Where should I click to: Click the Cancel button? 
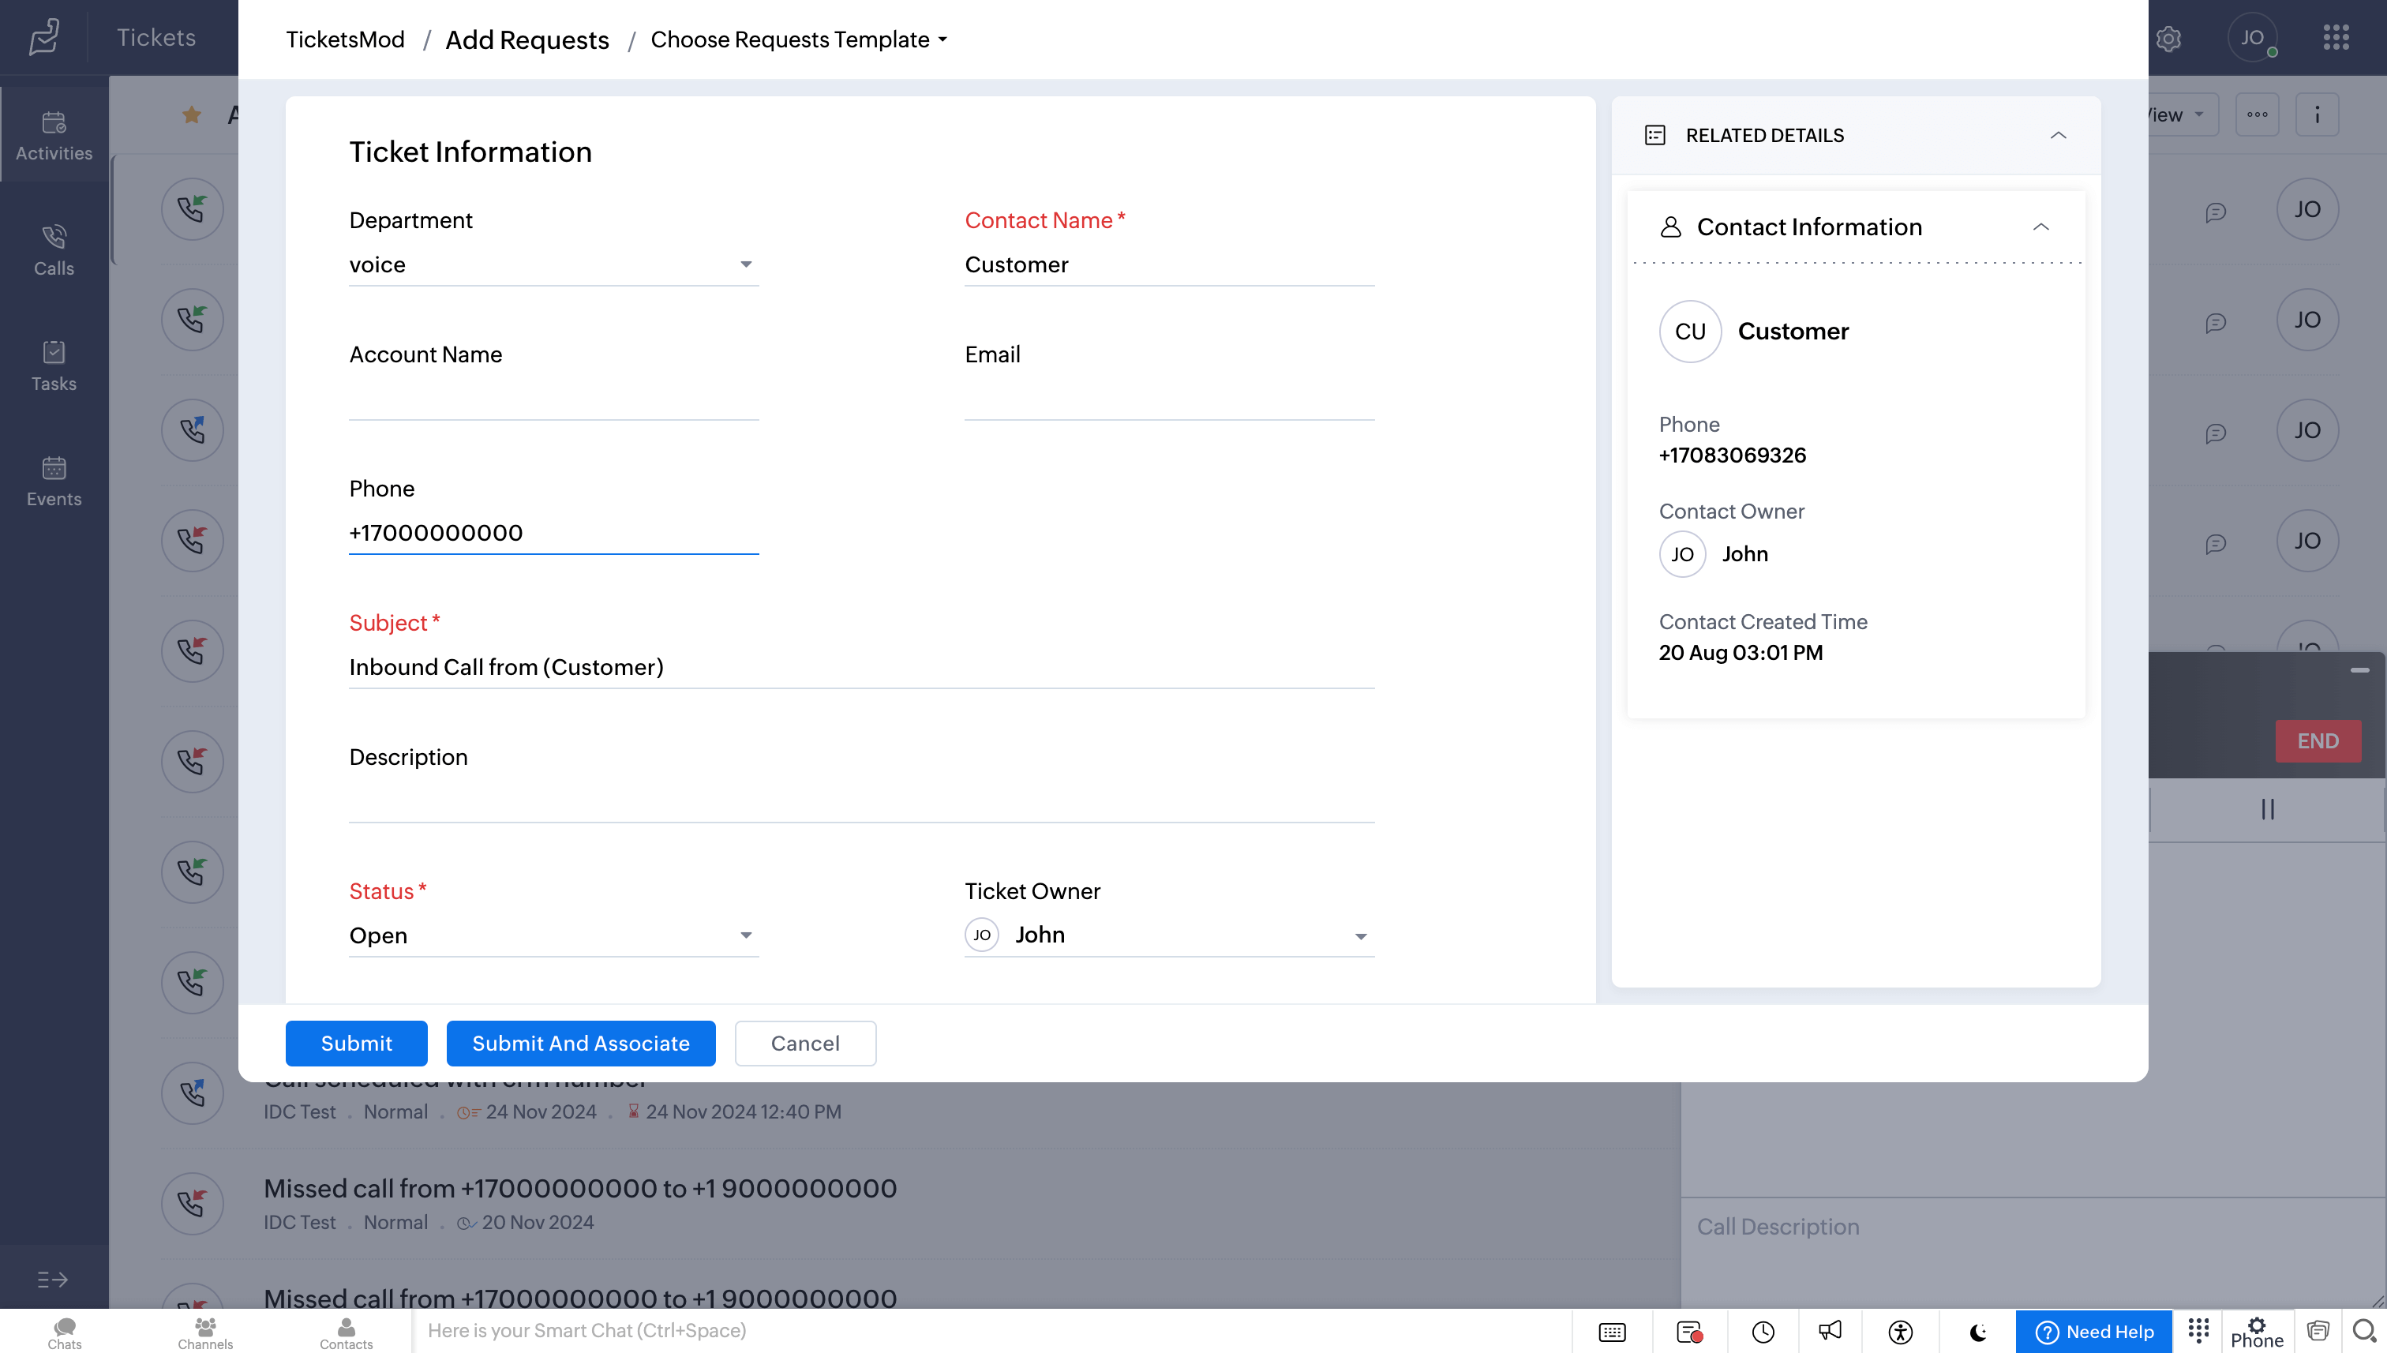804,1043
